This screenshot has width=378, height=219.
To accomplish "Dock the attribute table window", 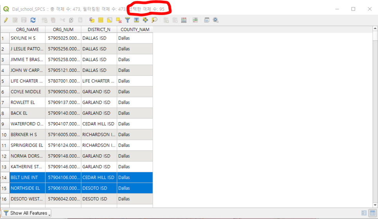I will coord(207,20).
